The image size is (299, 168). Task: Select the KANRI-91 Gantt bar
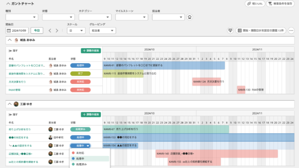click(164, 65)
